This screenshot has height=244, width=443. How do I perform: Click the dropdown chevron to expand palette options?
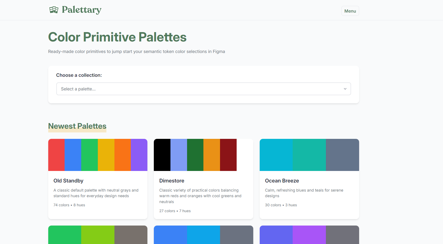[x=345, y=89]
